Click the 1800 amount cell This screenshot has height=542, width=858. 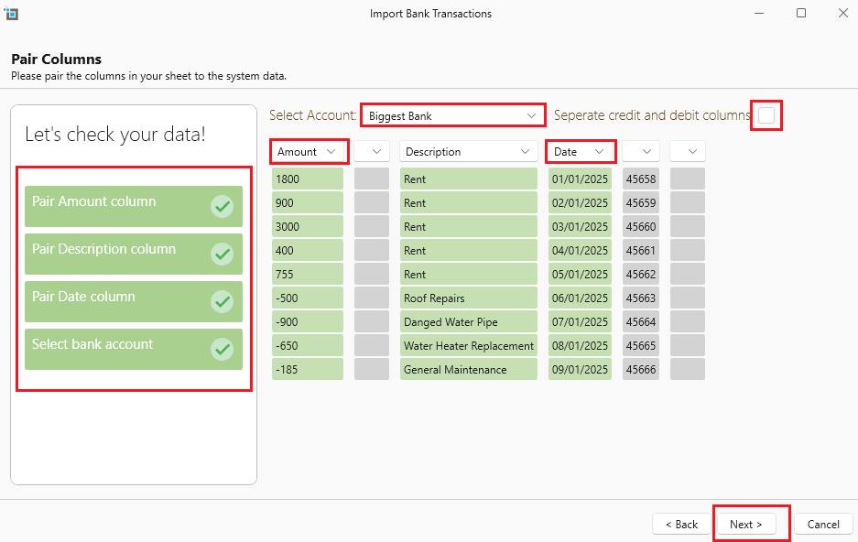[x=307, y=179]
